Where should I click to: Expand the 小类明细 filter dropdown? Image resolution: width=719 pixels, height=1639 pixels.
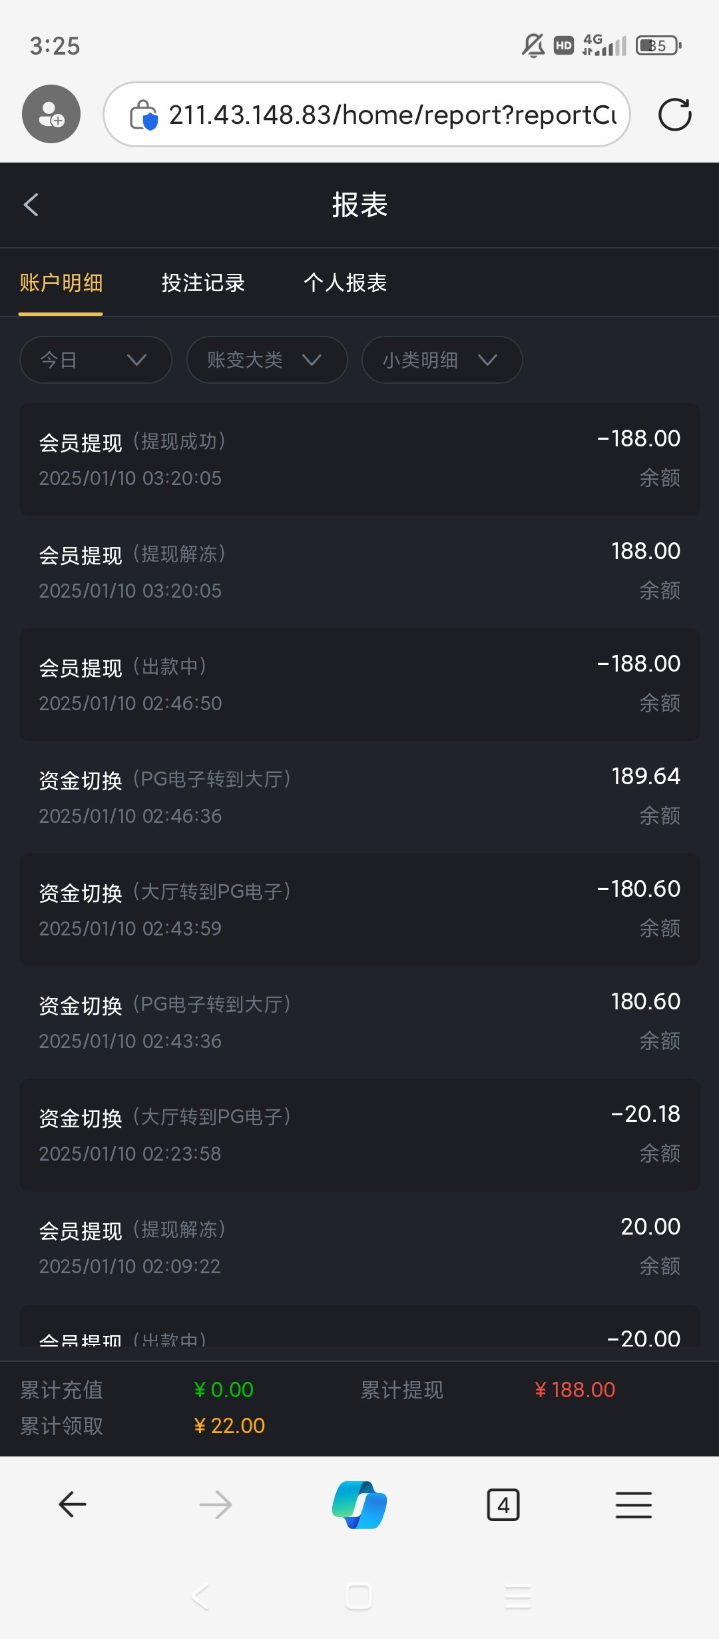click(441, 360)
